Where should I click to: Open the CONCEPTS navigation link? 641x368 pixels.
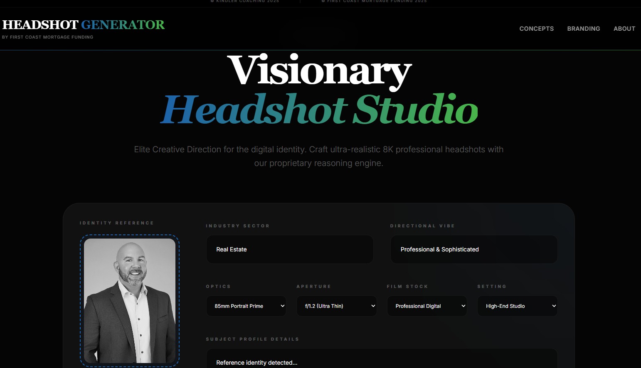[x=536, y=29]
